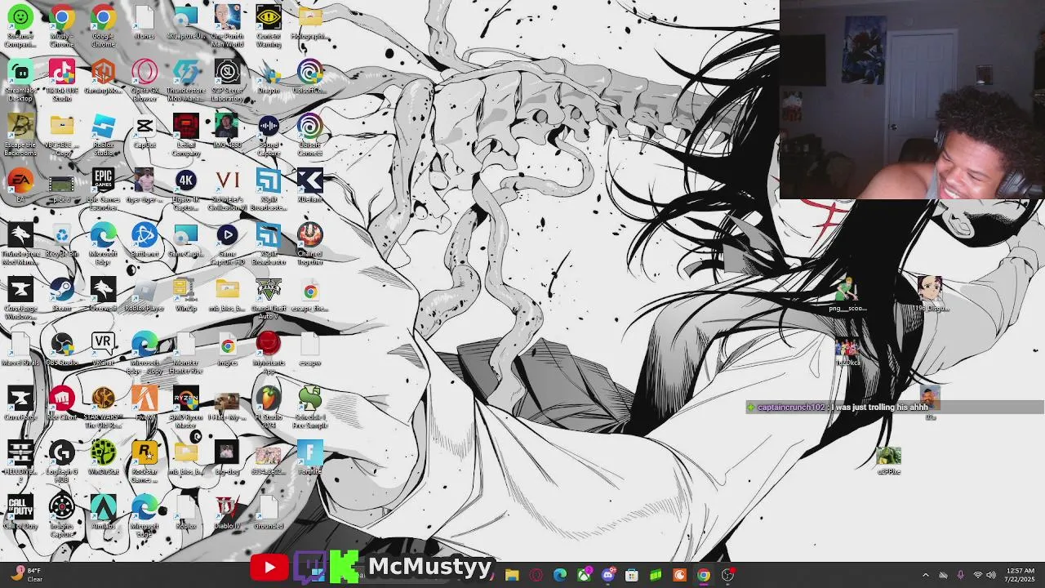
Task: Select the Riot Client icon
Action: [x=62, y=403]
